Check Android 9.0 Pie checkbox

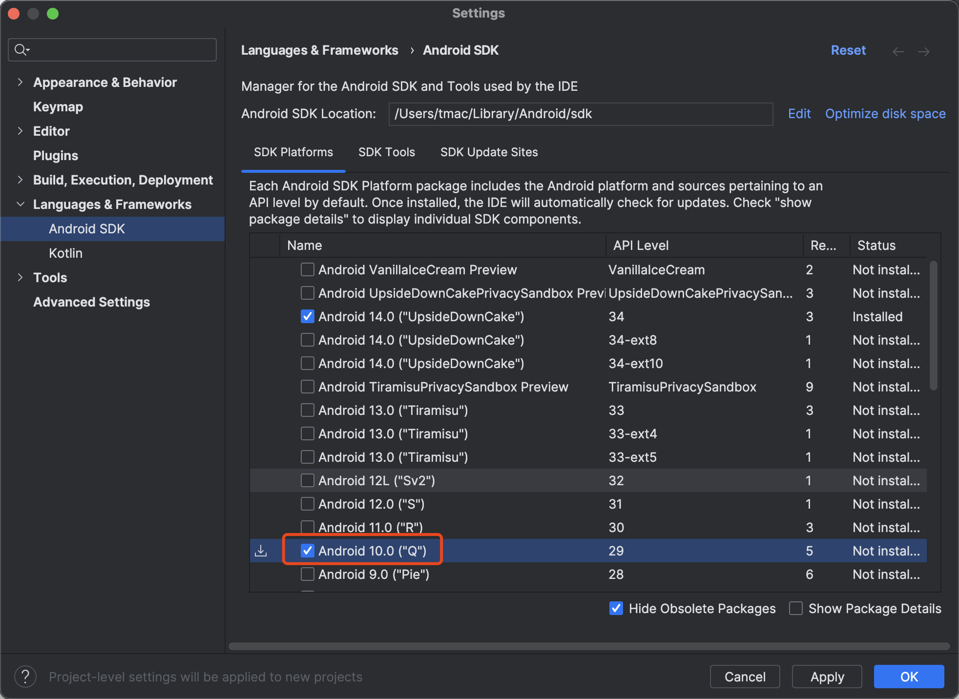pos(307,574)
